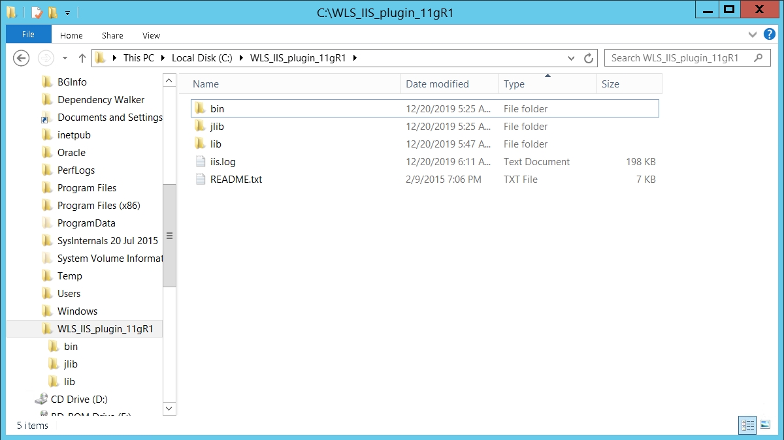Screen dimensions: 784x440
Task: Click Local Disk (C:) in breadcrumb
Action: (202, 58)
